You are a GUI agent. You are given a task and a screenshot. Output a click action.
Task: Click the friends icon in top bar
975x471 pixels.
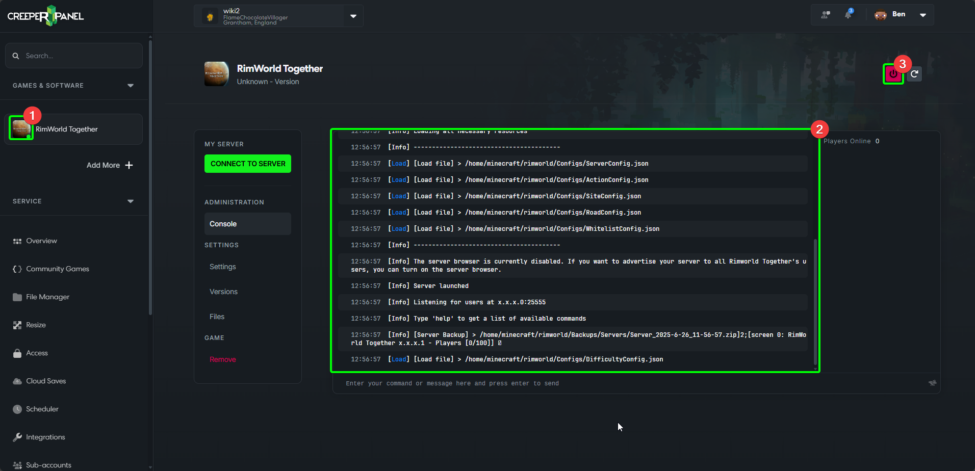tap(826, 15)
